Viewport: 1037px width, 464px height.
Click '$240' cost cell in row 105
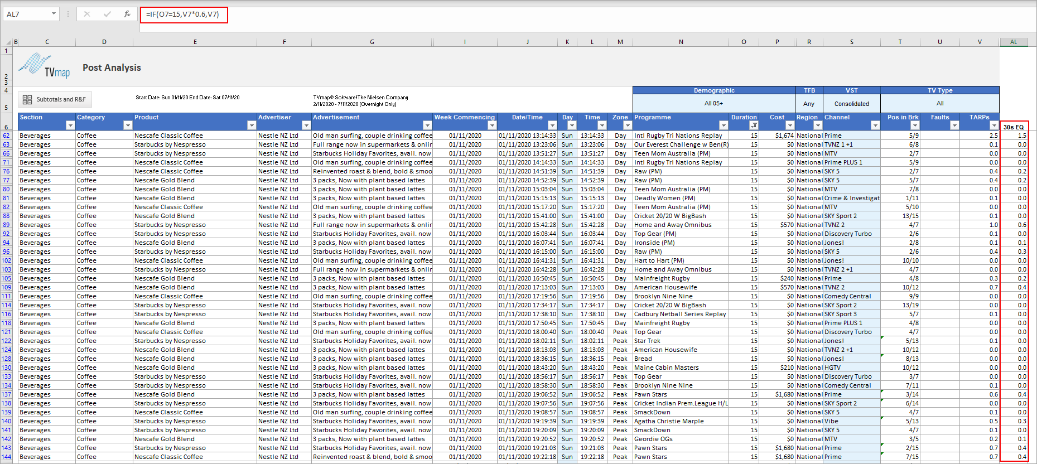tap(777, 278)
